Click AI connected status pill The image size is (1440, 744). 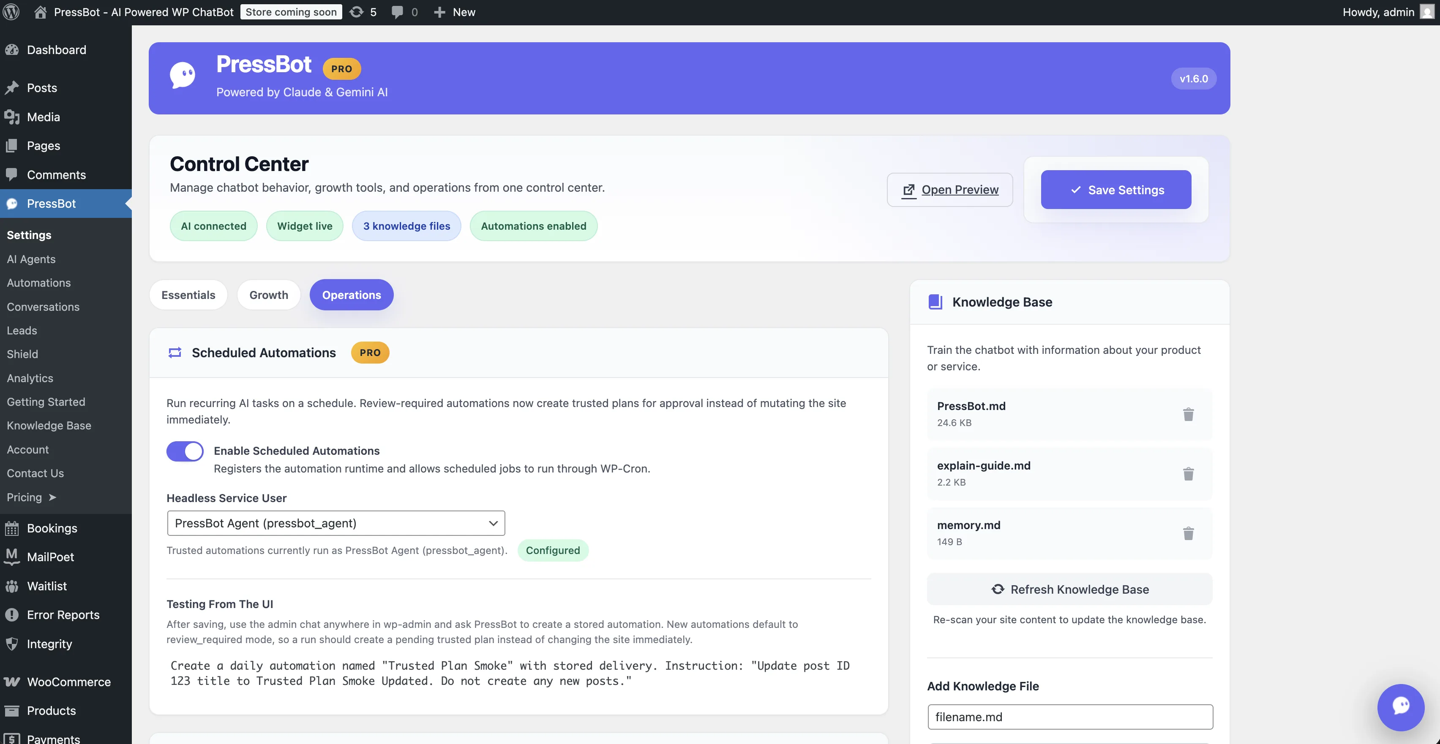[213, 226]
